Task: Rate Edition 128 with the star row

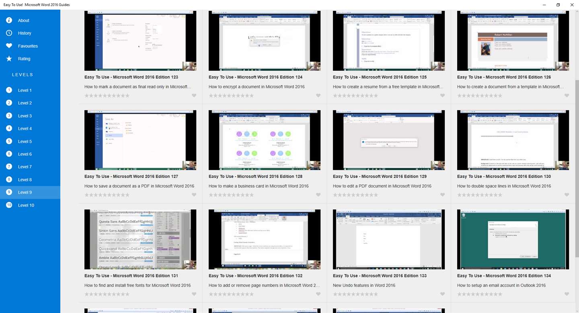Action: pyautogui.click(x=231, y=195)
